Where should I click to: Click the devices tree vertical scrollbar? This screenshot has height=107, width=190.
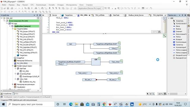(40, 53)
